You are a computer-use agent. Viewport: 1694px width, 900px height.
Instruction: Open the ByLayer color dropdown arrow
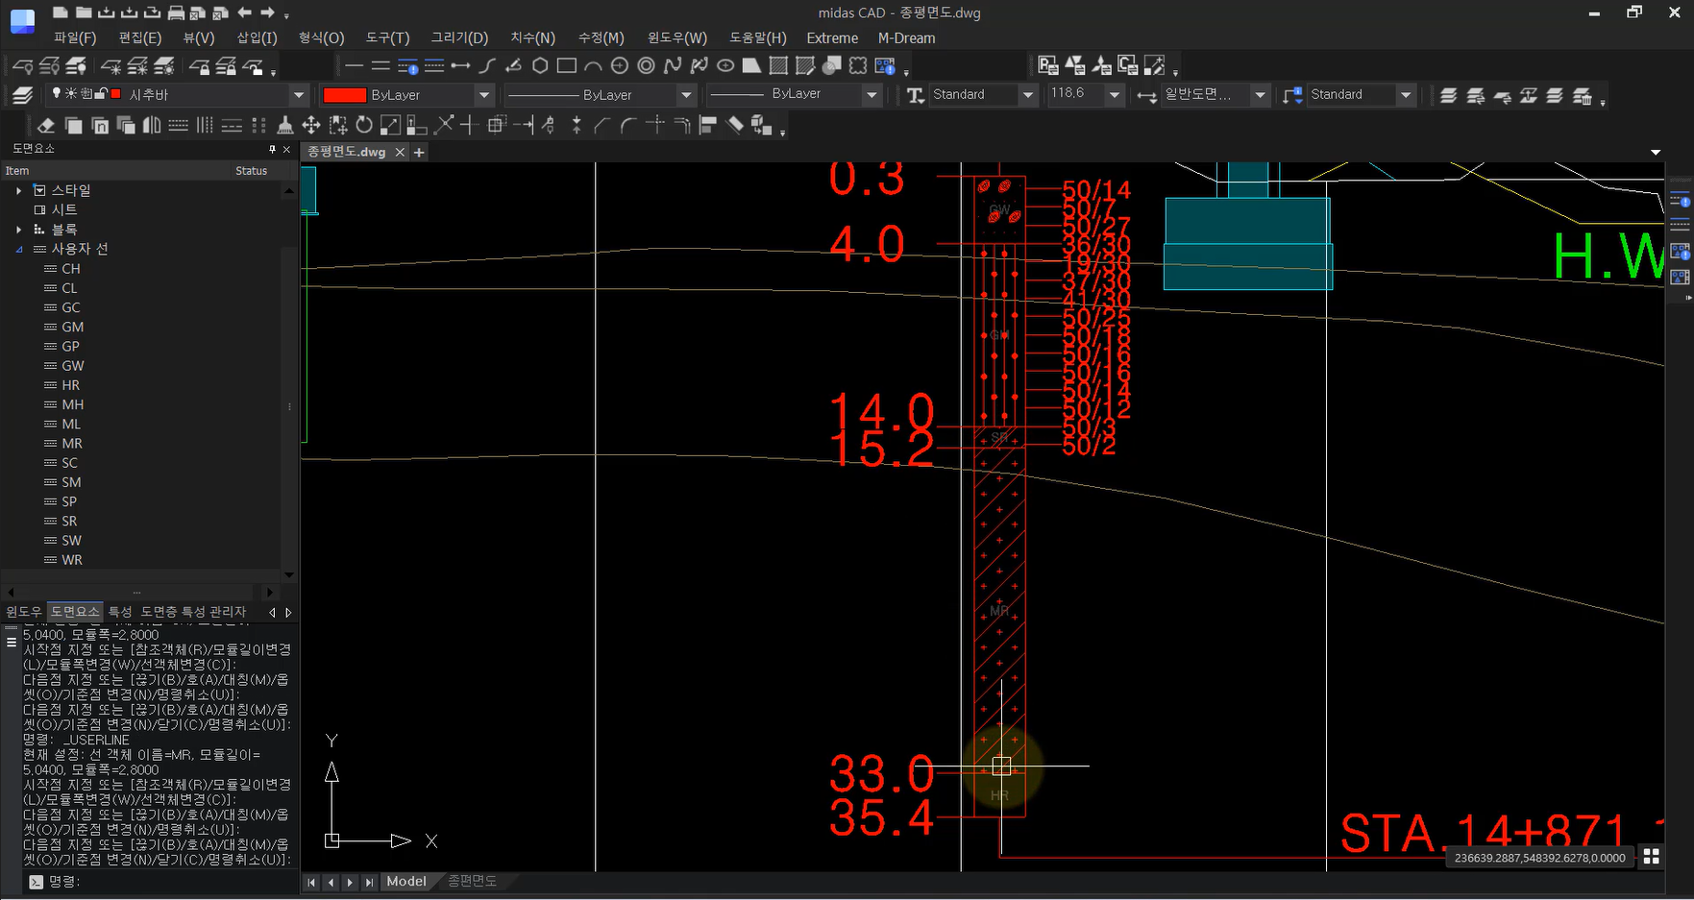click(x=484, y=95)
